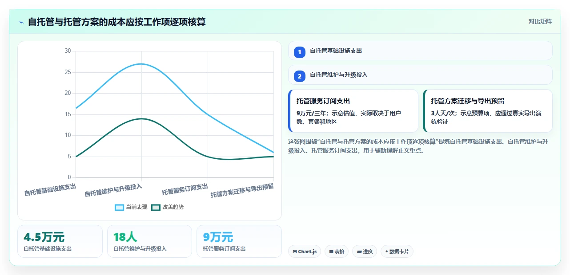
Task: Open the 托管服务订阅支出 card
Action: coord(353,111)
